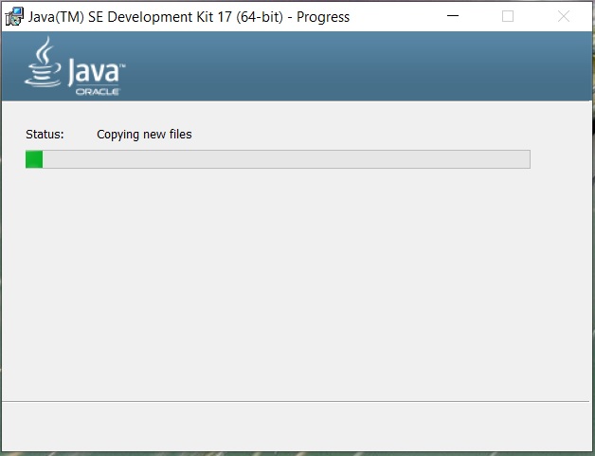595x456 pixels.
Task: Select the 'Copying new files' status text
Action: (144, 135)
